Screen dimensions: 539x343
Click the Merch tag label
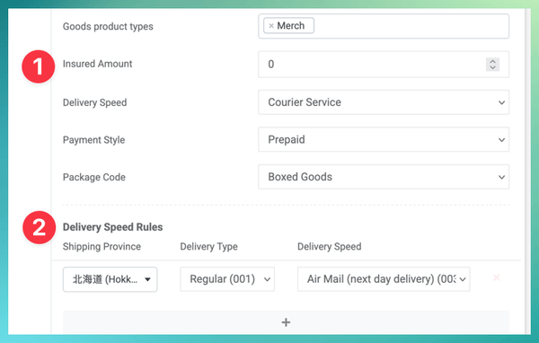click(x=291, y=26)
